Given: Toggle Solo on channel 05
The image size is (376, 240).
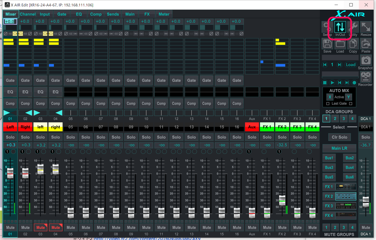Looking at the screenshot, I should coord(70,137).
